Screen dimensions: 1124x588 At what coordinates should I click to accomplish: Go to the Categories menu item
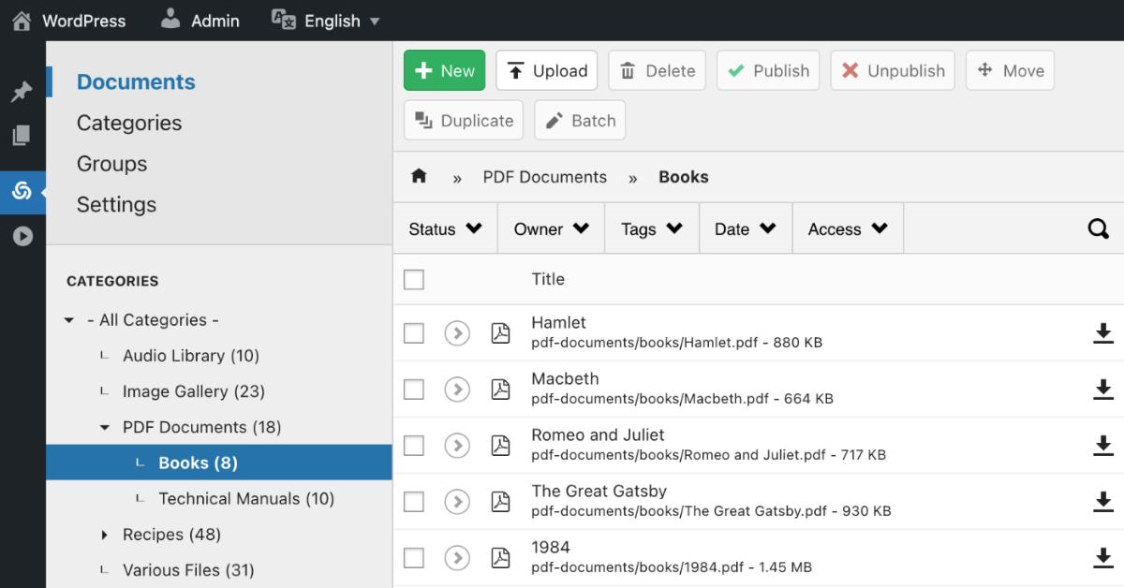(x=129, y=123)
